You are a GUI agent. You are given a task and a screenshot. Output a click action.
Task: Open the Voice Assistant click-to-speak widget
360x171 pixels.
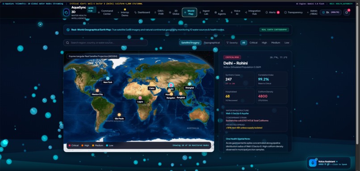[329, 163]
